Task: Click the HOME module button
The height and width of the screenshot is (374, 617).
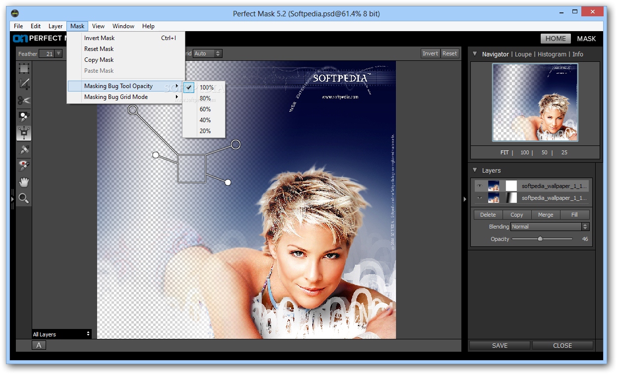Action: coord(556,39)
